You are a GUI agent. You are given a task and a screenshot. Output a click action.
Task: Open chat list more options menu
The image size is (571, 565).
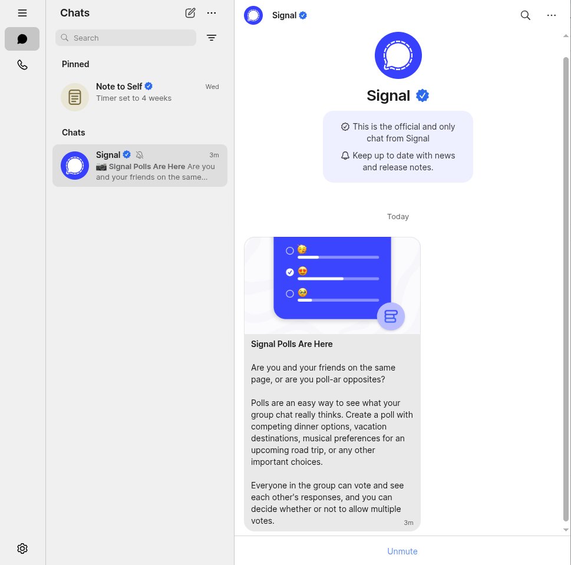point(212,13)
